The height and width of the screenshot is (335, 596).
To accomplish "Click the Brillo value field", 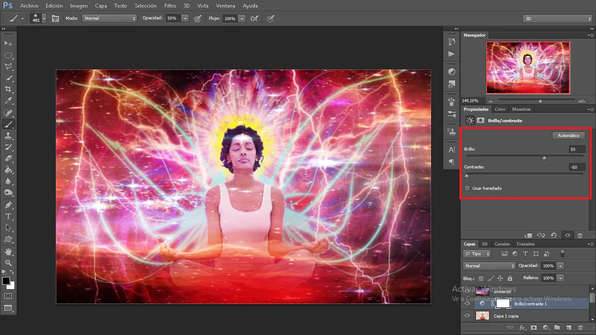I will click(x=576, y=149).
